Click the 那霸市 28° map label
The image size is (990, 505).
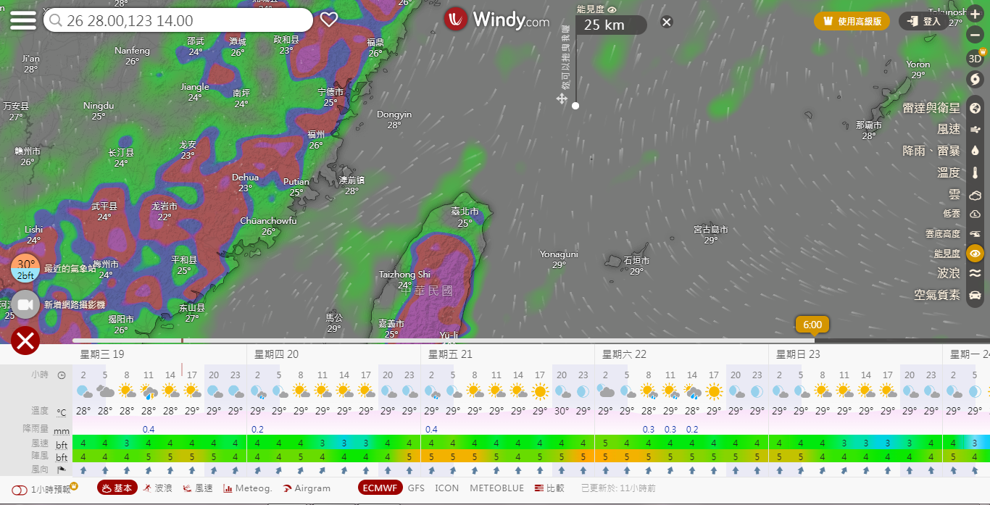(869, 130)
